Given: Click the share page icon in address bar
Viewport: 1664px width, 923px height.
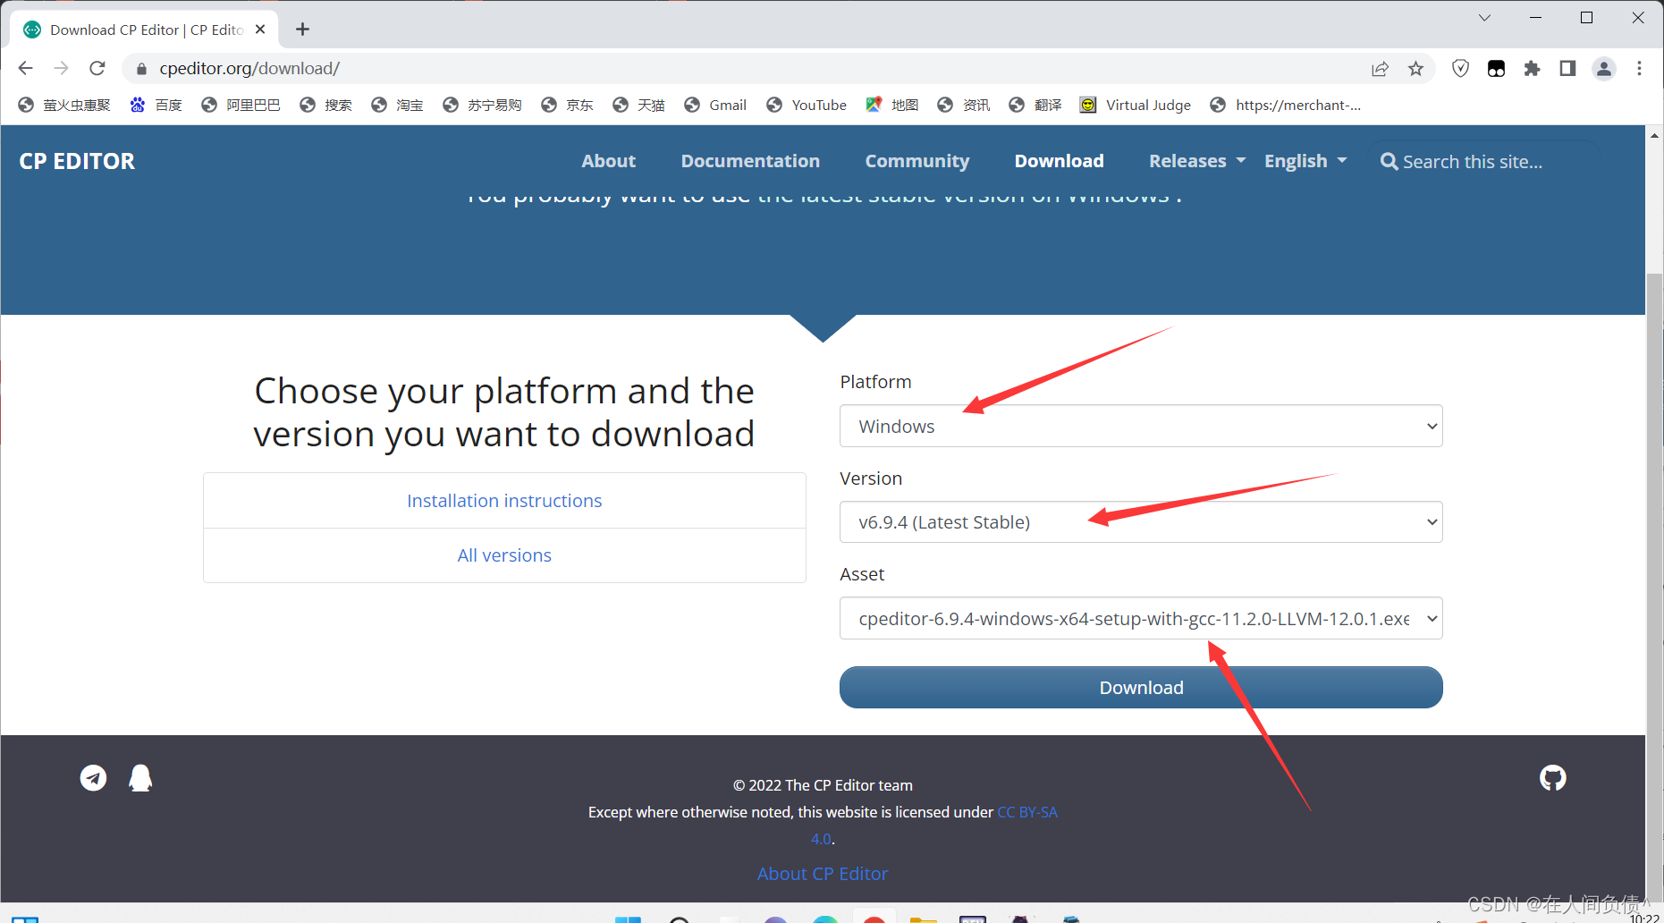Looking at the screenshot, I should (x=1381, y=69).
